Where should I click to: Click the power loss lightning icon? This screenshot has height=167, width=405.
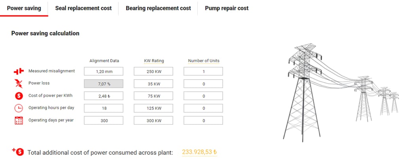point(19,83)
